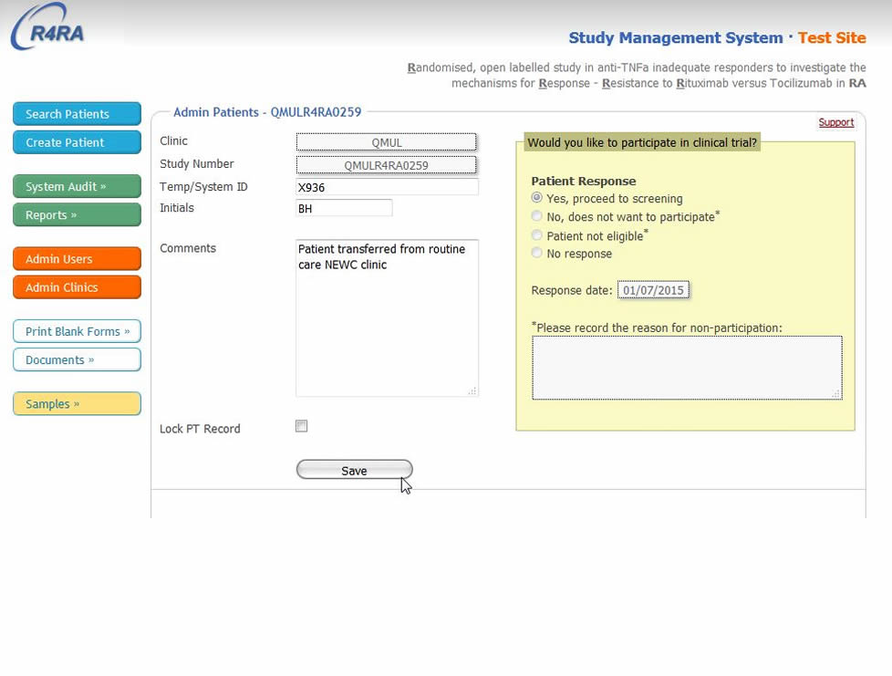Open the Create Patient page

tap(77, 142)
